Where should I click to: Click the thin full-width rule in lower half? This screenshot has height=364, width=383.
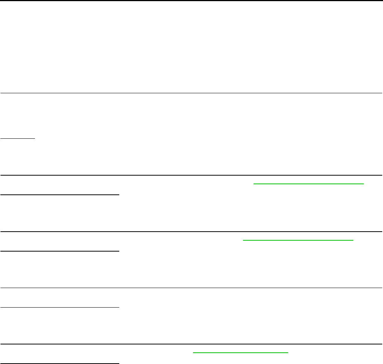[191, 288]
